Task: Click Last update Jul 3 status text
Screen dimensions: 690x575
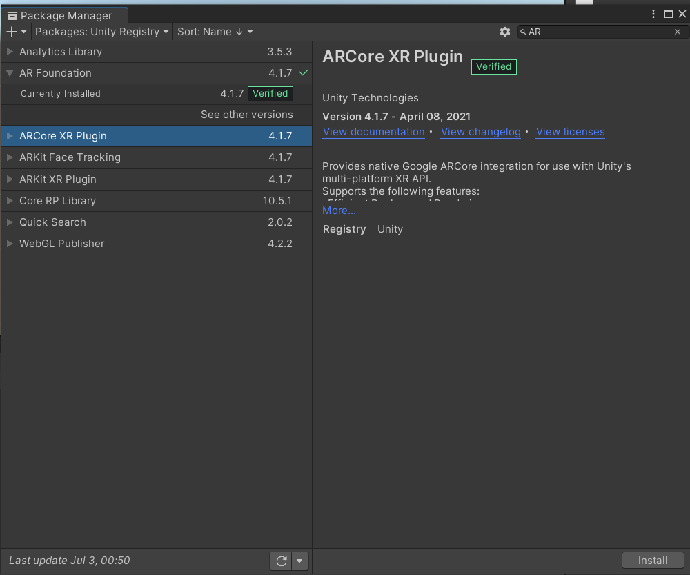Action: pyautogui.click(x=70, y=561)
